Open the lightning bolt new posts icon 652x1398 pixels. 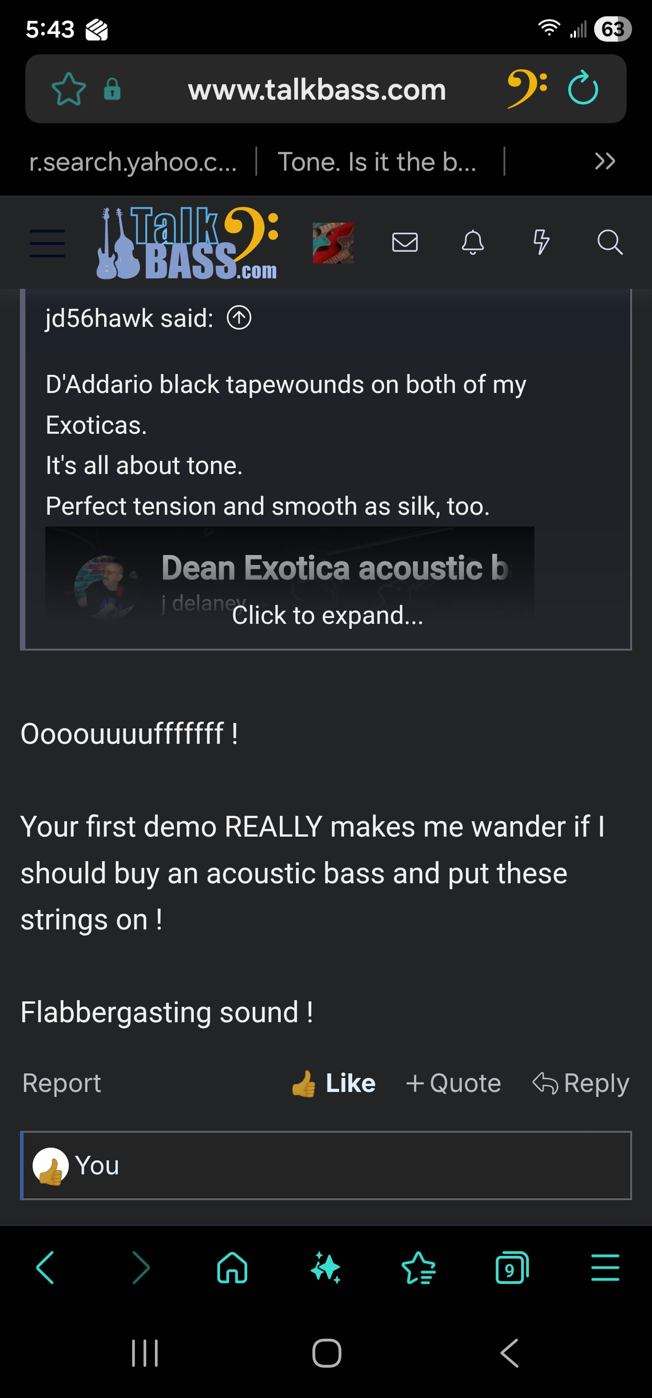click(x=541, y=242)
